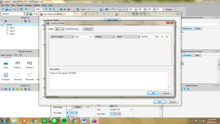Click the Clear All button
This screenshot has height=124, width=220.
pos(88,29)
